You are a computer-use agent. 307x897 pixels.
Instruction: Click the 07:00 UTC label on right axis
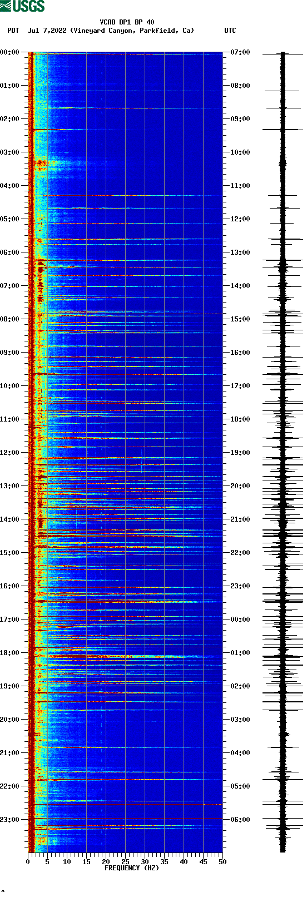[x=240, y=52]
